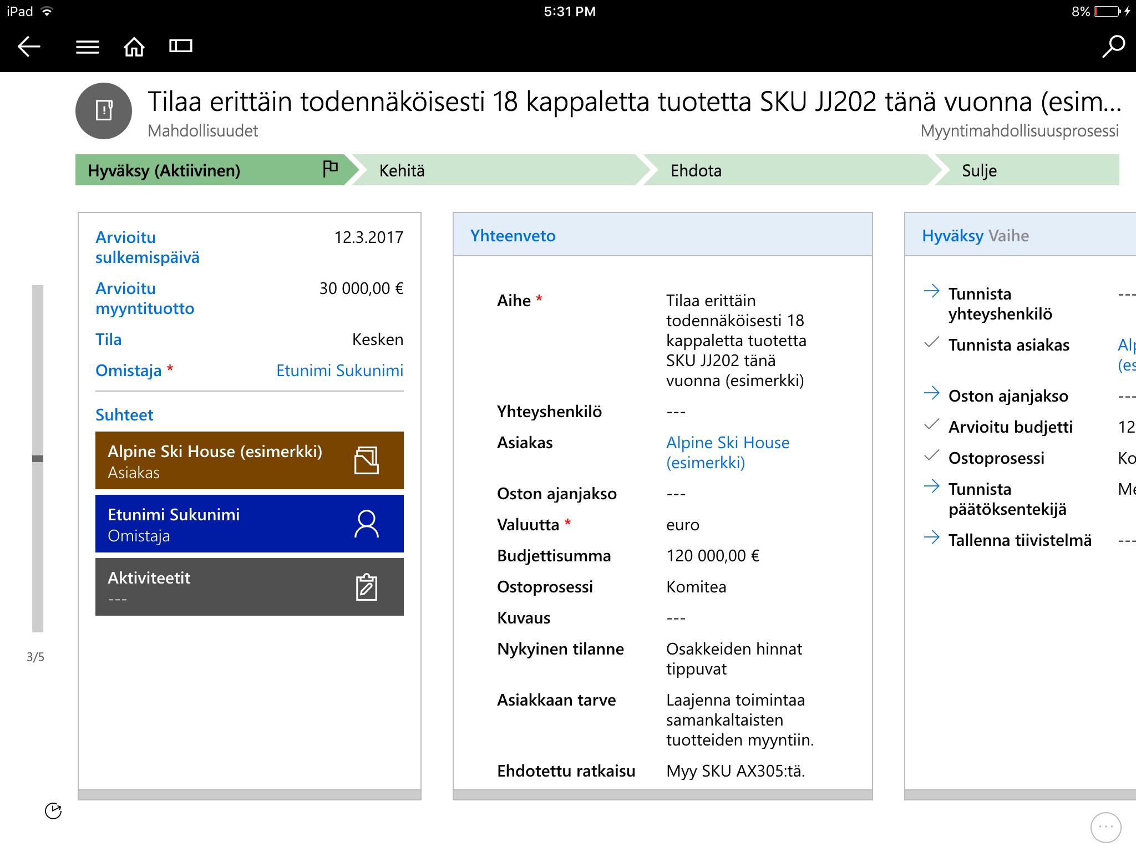The width and height of the screenshot is (1136, 852).
Task: Open the Home dashboard icon
Action: point(134,46)
